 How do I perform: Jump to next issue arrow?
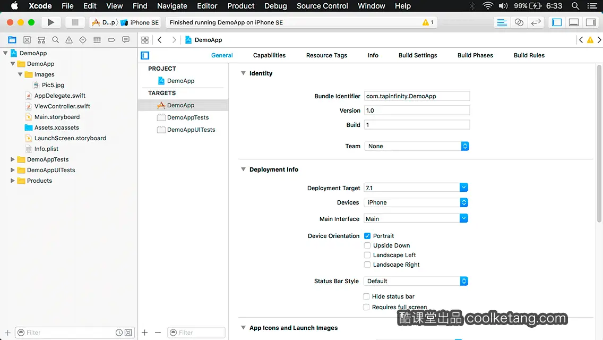[599, 40]
